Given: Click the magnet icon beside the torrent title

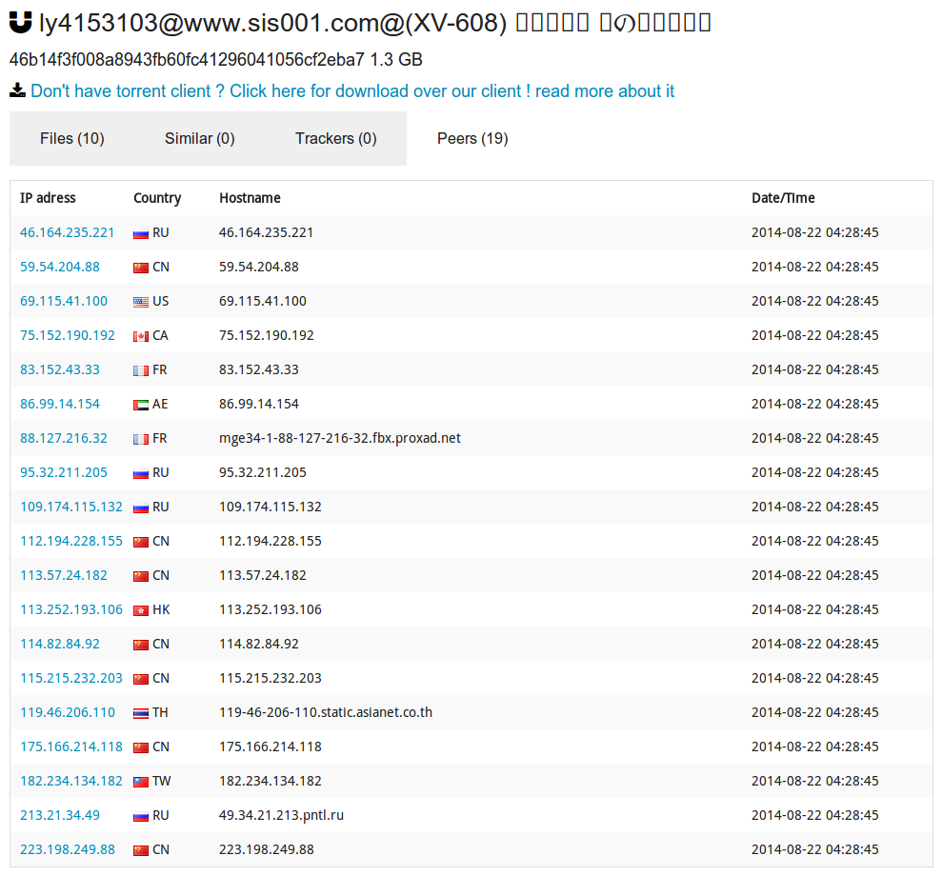Looking at the screenshot, I should 21,22.
